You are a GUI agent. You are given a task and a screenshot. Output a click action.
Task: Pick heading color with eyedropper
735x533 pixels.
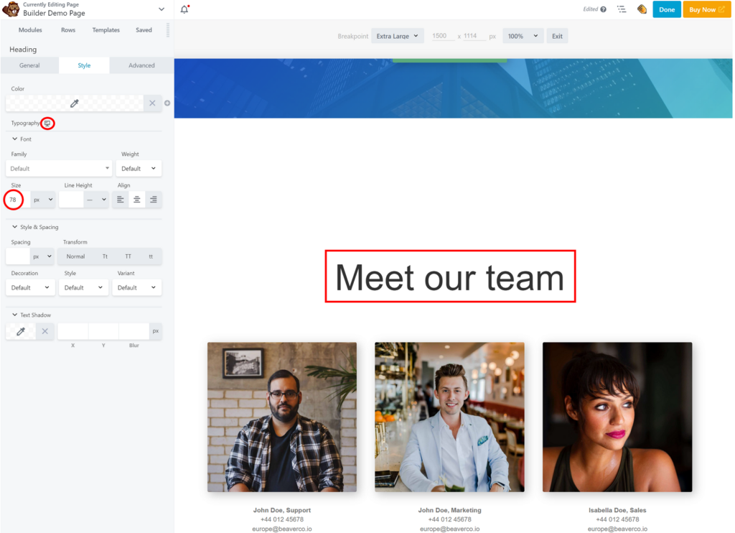pyautogui.click(x=74, y=103)
